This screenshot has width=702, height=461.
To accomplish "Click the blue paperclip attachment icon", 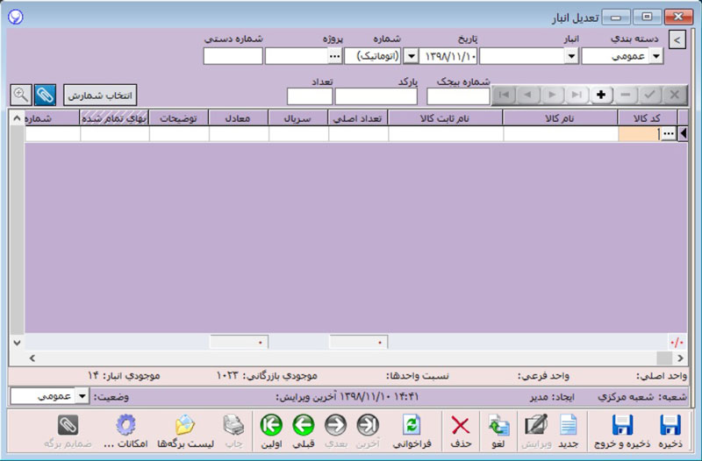I will tap(45, 94).
